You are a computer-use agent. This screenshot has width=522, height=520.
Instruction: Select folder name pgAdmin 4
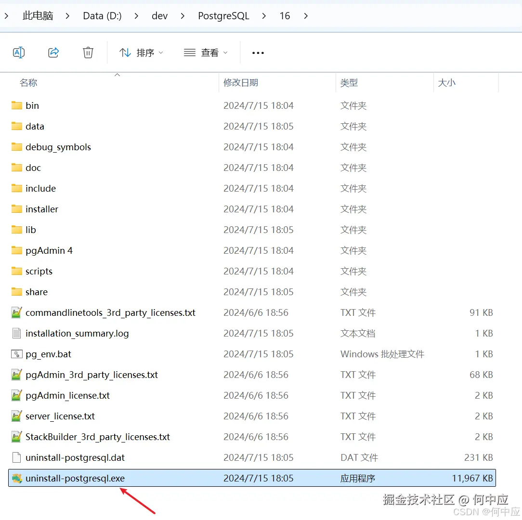point(49,251)
